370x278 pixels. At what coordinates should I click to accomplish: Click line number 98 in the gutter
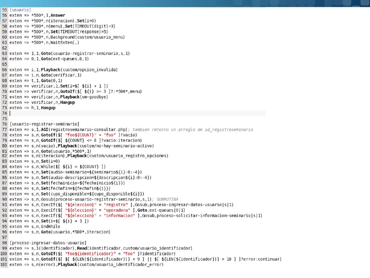point(4,243)
